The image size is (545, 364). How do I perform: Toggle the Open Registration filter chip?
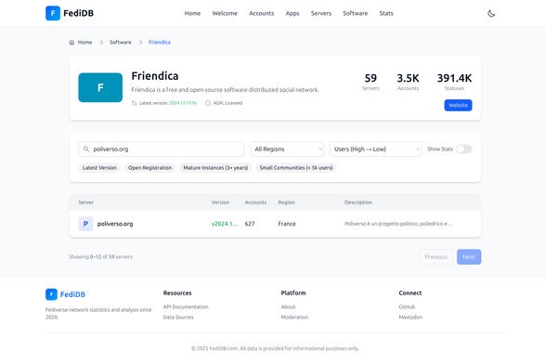tap(149, 168)
